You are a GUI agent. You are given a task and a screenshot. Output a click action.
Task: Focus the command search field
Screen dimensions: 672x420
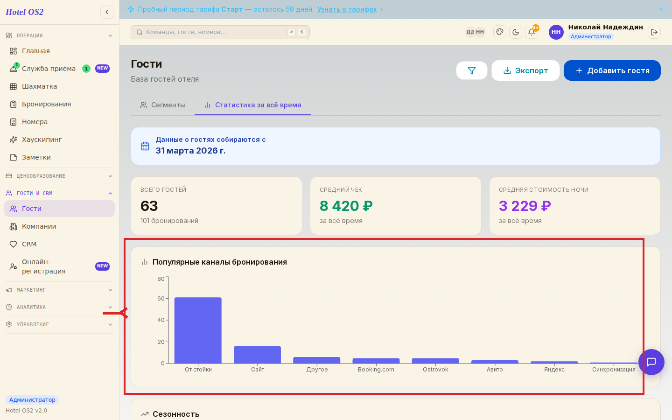[220, 32]
